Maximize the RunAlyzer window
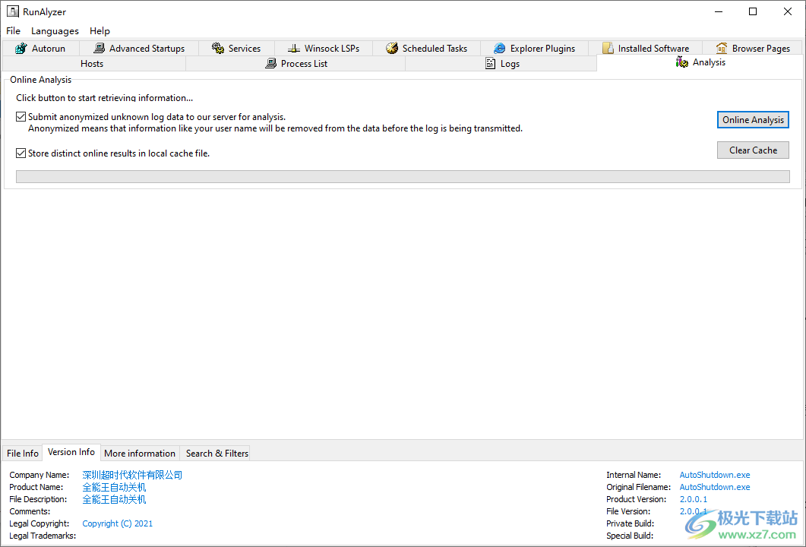This screenshot has height=547, width=806. click(x=753, y=12)
